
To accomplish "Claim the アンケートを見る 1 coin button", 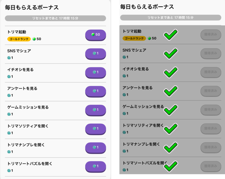I will 96,91.
